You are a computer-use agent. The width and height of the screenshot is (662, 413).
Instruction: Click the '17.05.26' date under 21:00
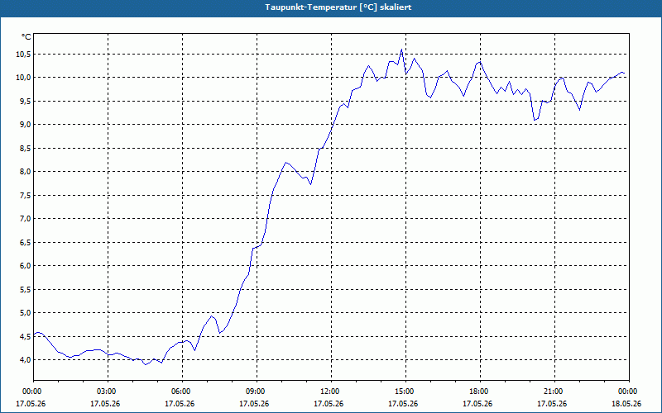552,404
